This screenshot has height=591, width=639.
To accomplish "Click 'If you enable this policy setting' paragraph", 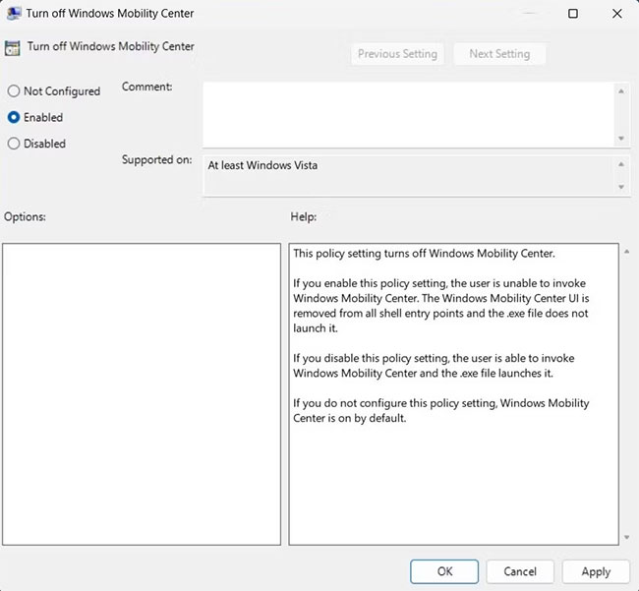I will (441, 306).
